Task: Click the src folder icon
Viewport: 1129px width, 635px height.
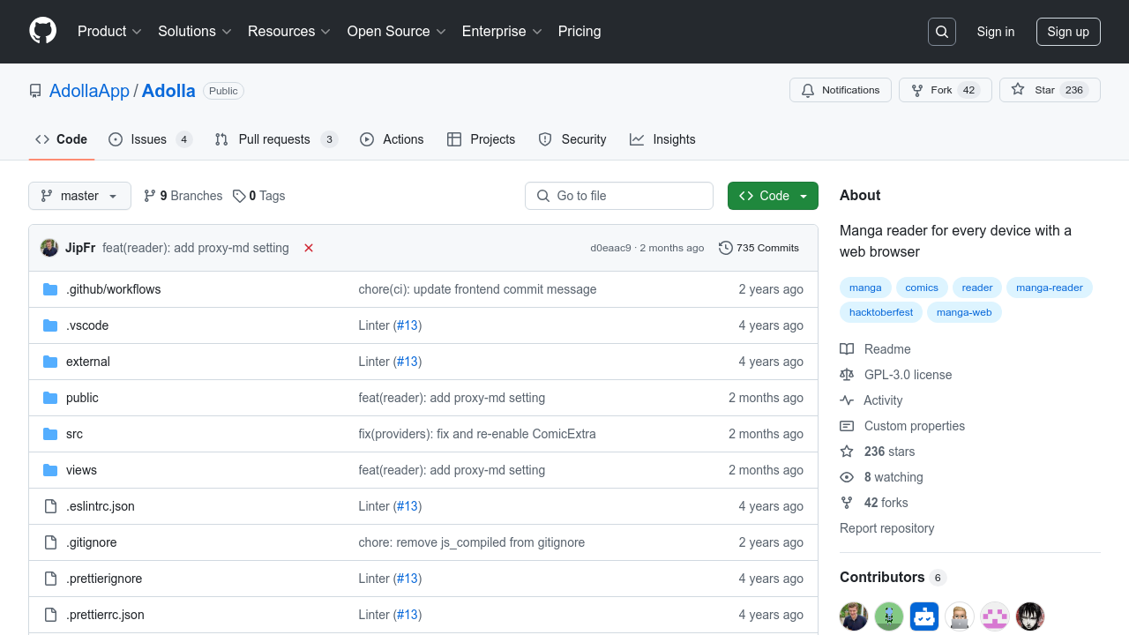Action: (x=50, y=434)
